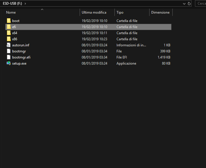The width and height of the screenshot is (206, 168).
Task: Select the bootmgr.efi file name
Action: [21, 57]
